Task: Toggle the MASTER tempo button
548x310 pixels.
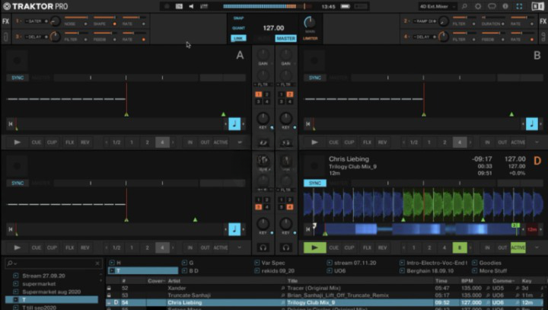Action: (285, 38)
